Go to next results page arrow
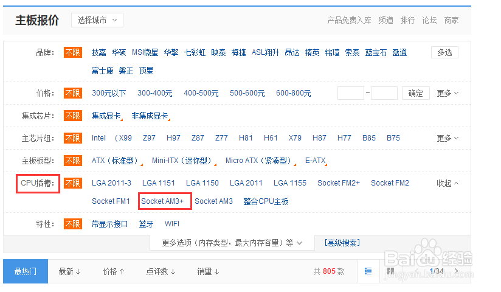The width and height of the screenshot is (501, 292). [x=457, y=271]
